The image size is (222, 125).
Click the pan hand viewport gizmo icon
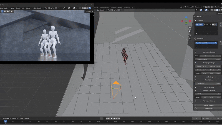190,31
